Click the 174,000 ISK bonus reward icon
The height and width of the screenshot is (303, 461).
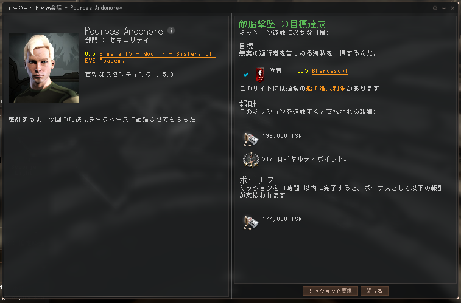coord(251,222)
